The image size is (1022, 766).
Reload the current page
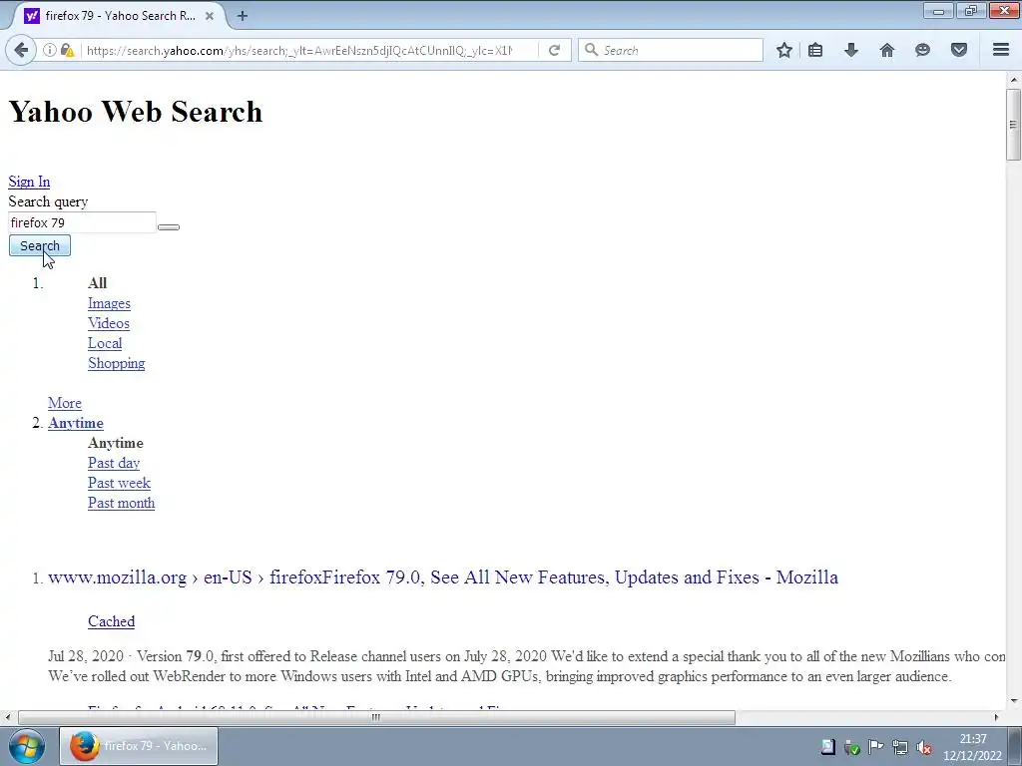pyautogui.click(x=555, y=50)
